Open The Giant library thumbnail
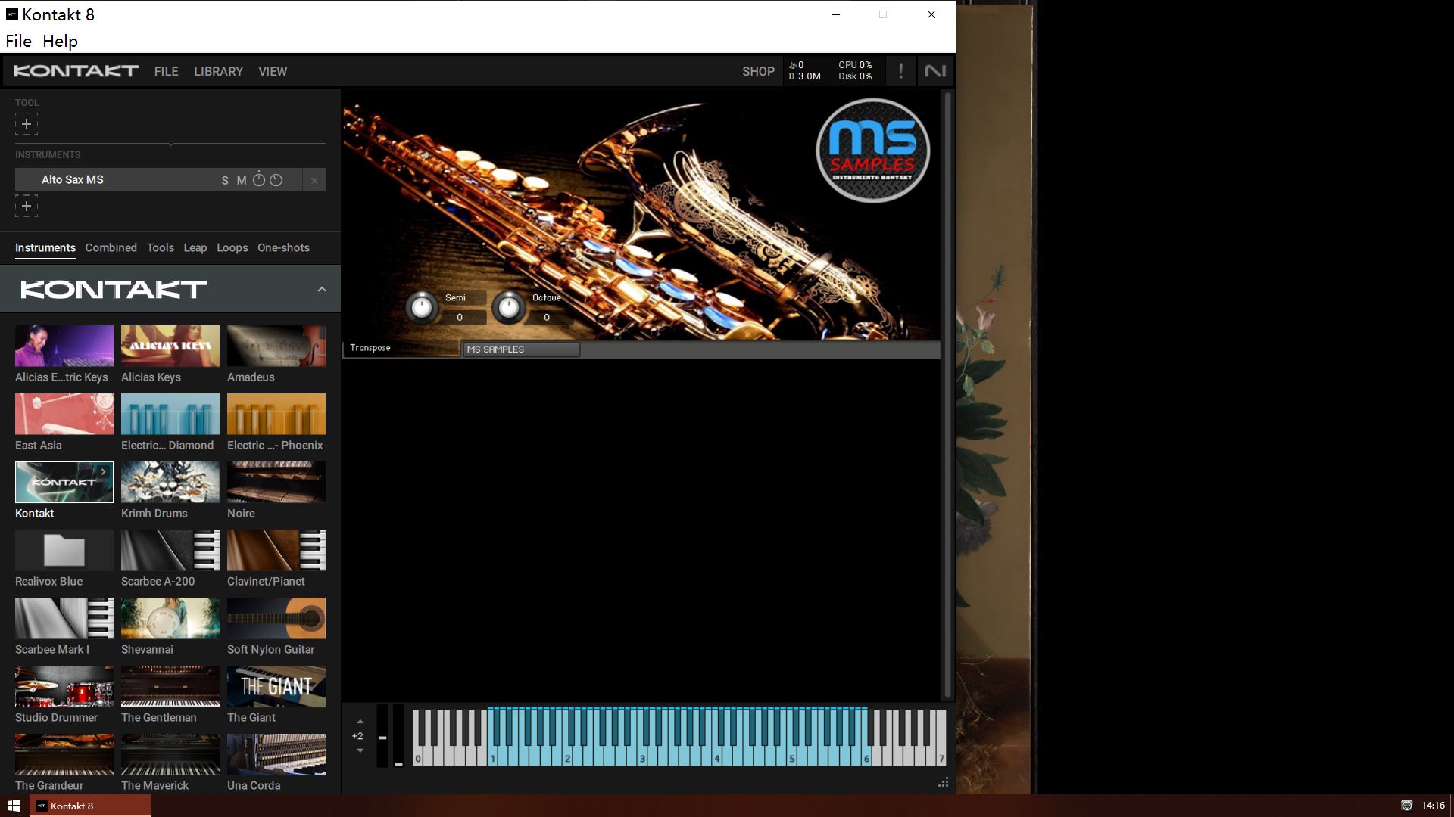 click(x=276, y=686)
